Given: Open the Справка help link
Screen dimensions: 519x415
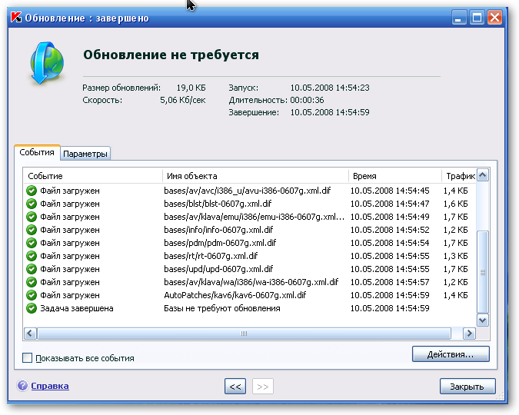Looking at the screenshot, I should 50,386.
